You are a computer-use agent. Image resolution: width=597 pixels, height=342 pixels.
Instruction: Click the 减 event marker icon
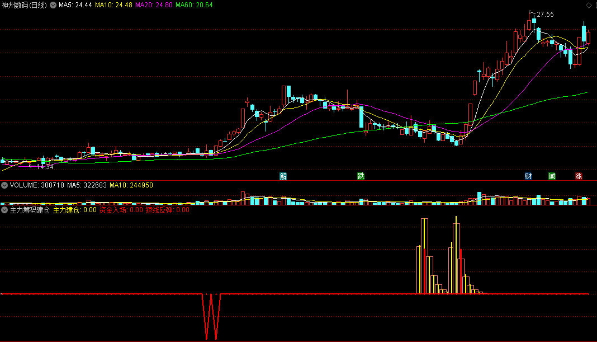click(552, 176)
